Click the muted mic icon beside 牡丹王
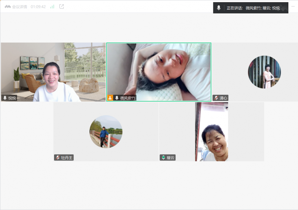Image resolution: width=298 pixels, height=210 pixels. pos(57,158)
